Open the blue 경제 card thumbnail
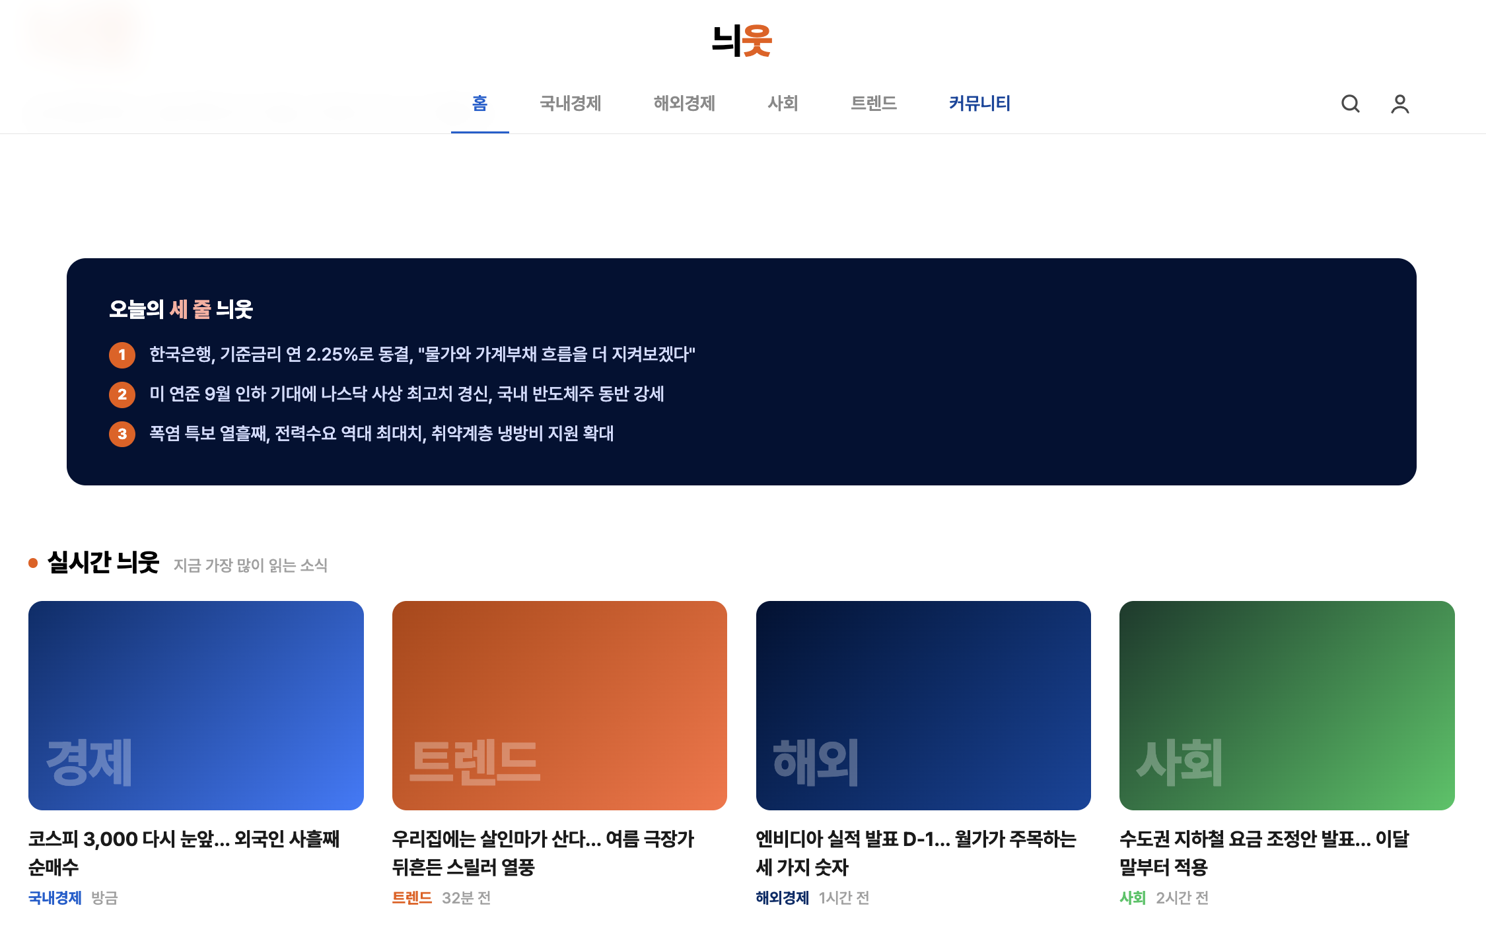Screen dimensions: 1486x951 (x=196, y=705)
